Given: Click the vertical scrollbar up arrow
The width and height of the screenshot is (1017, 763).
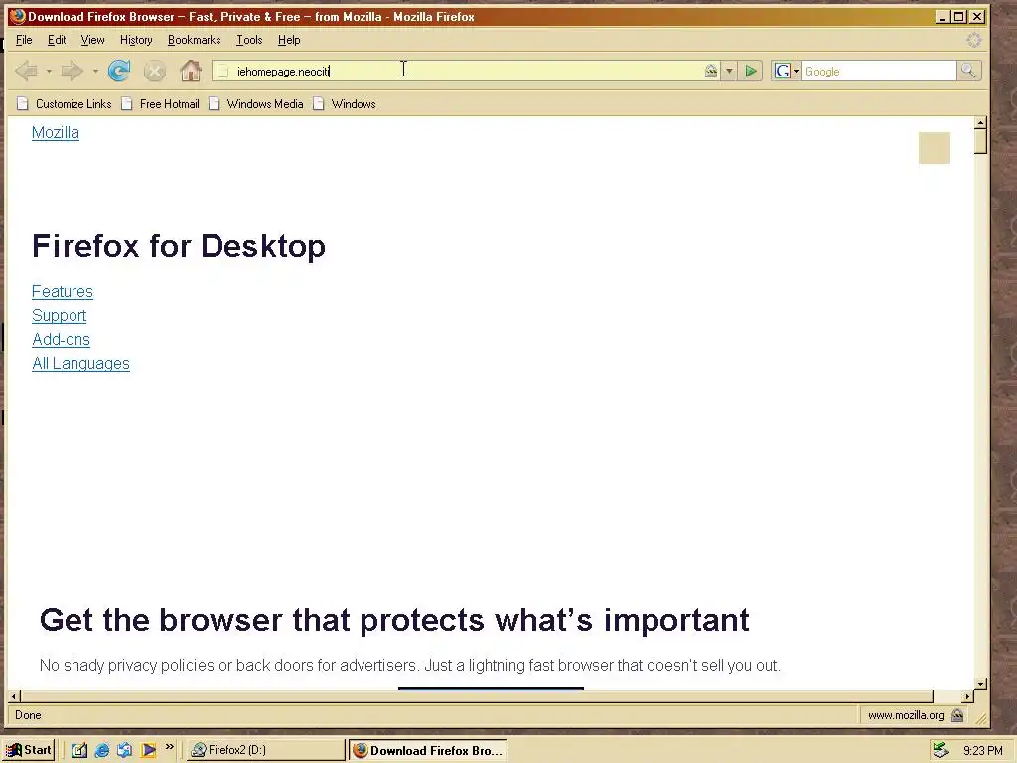Looking at the screenshot, I should (980, 122).
